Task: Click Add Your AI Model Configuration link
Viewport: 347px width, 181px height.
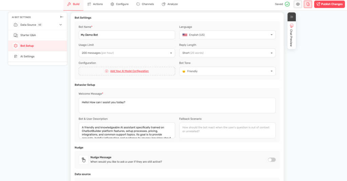Action: coord(129,71)
